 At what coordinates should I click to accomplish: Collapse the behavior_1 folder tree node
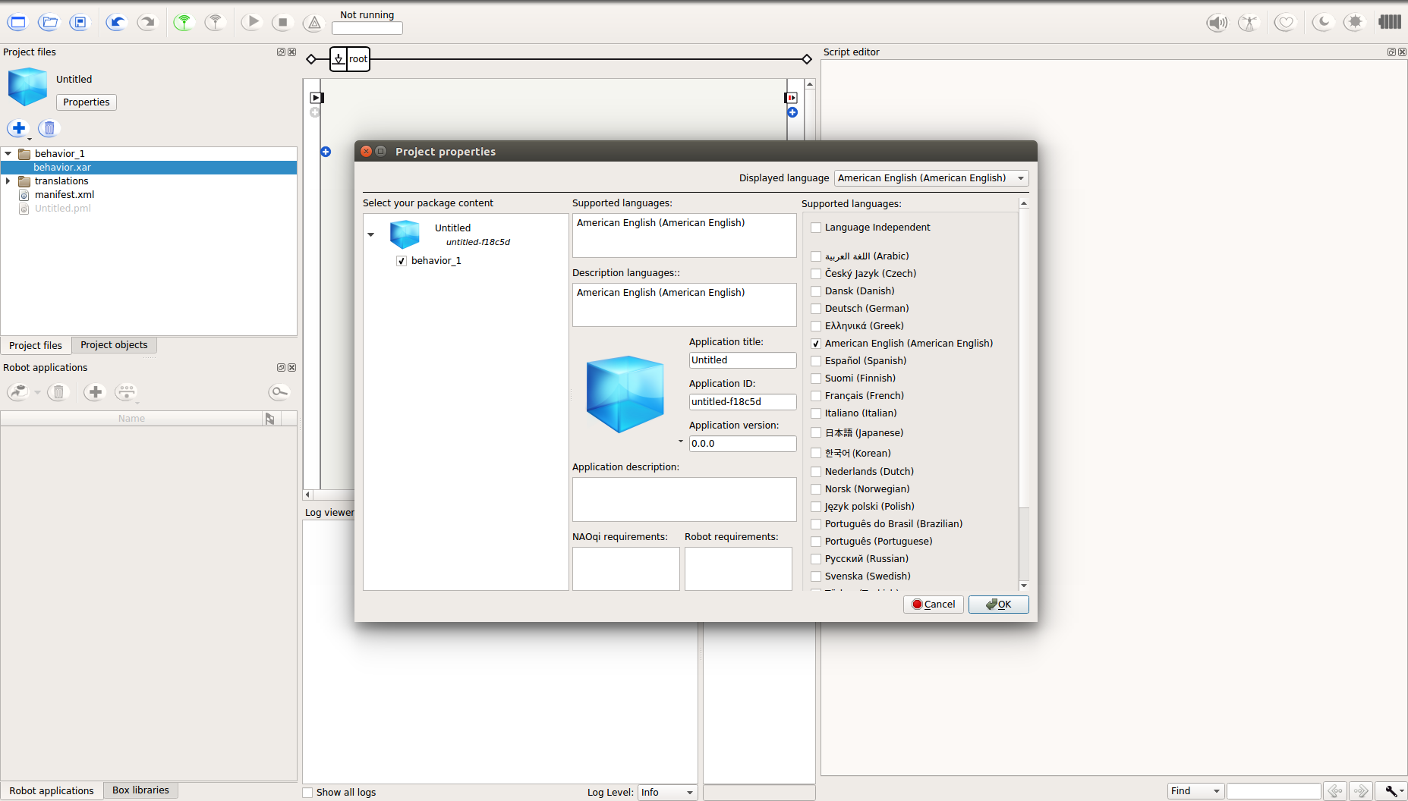[x=8, y=154]
